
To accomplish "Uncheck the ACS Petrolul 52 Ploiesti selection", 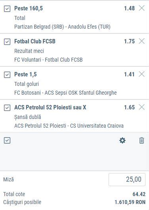I will (x=7, y=108).
